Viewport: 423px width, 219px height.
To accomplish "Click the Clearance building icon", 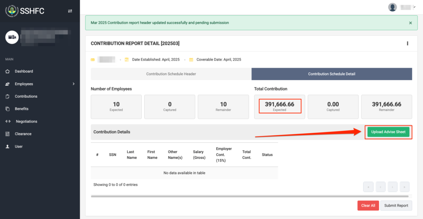I will (x=7, y=134).
